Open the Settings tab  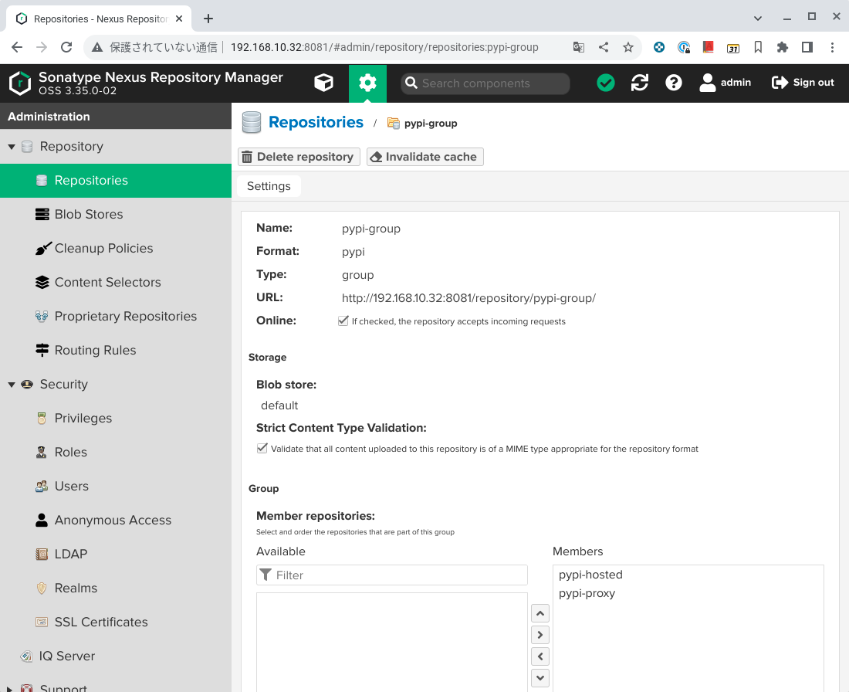pos(269,186)
